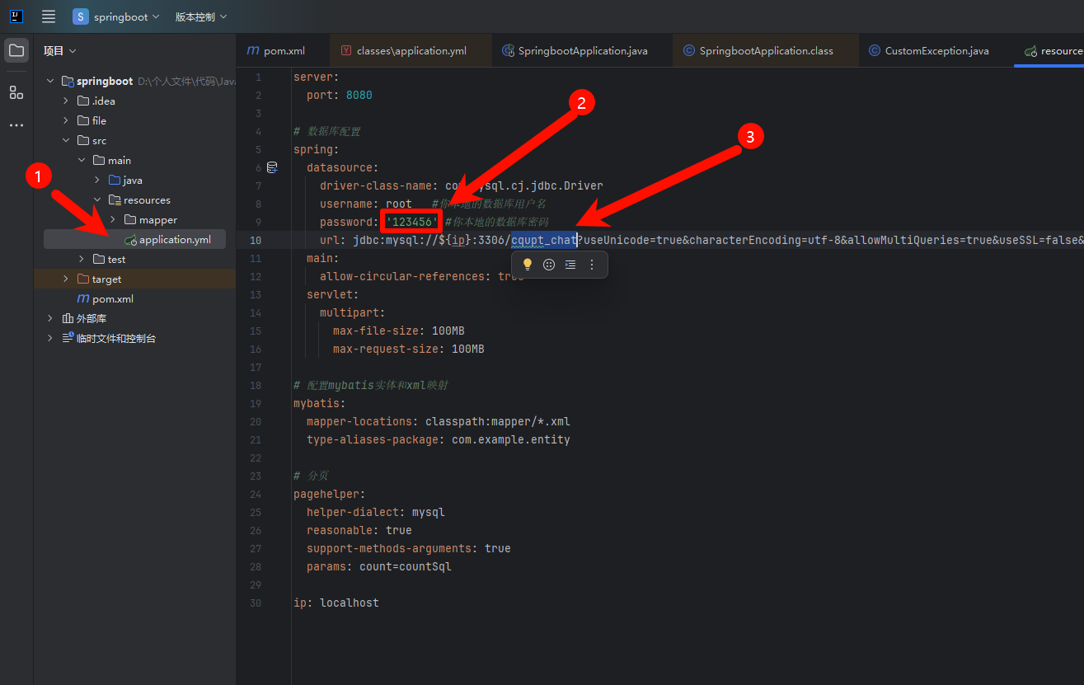Viewport: 1084px width, 685px height.
Task: Click the # 分页 comment line
Action: (311, 476)
